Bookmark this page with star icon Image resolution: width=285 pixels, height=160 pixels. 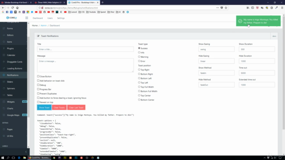click(x=226, y=8)
